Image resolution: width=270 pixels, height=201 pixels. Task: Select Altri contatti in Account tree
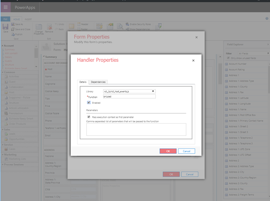11,53
